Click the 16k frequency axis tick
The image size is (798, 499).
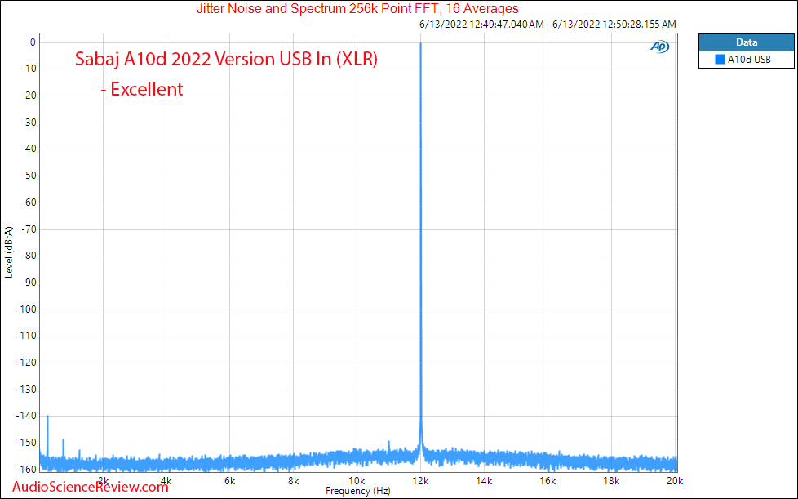click(x=548, y=481)
